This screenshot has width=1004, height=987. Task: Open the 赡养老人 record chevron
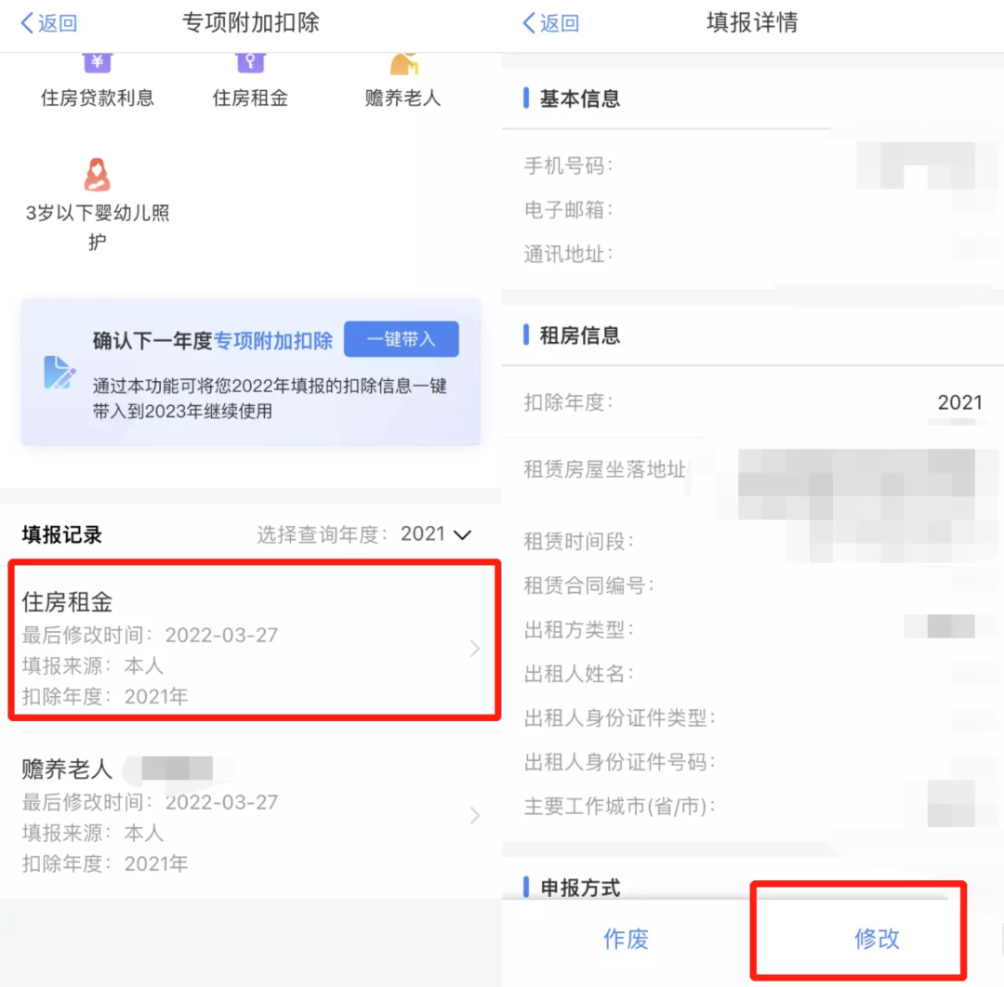474,815
